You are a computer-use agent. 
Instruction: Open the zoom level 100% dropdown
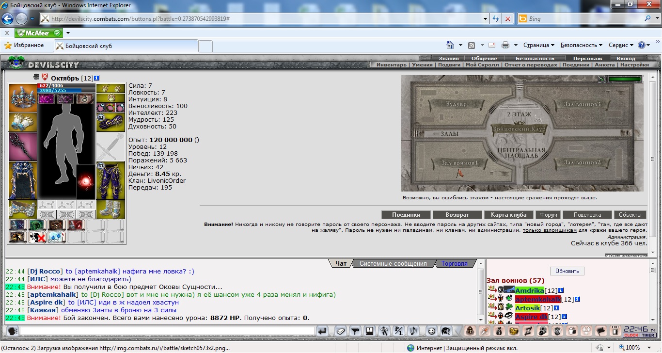[x=649, y=348]
